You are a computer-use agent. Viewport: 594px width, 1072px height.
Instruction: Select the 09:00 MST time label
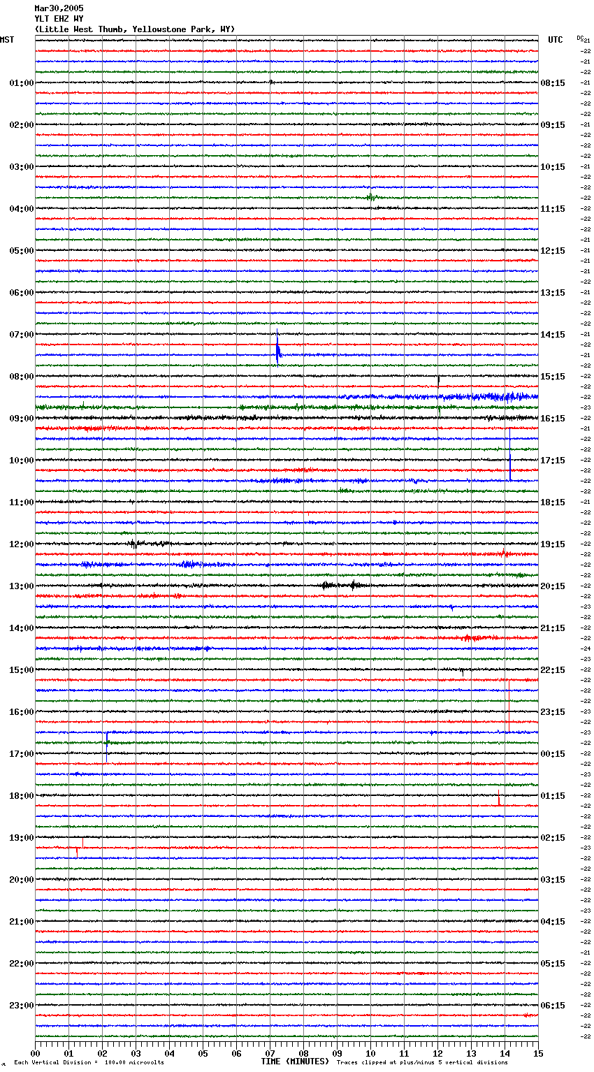point(22,419)
